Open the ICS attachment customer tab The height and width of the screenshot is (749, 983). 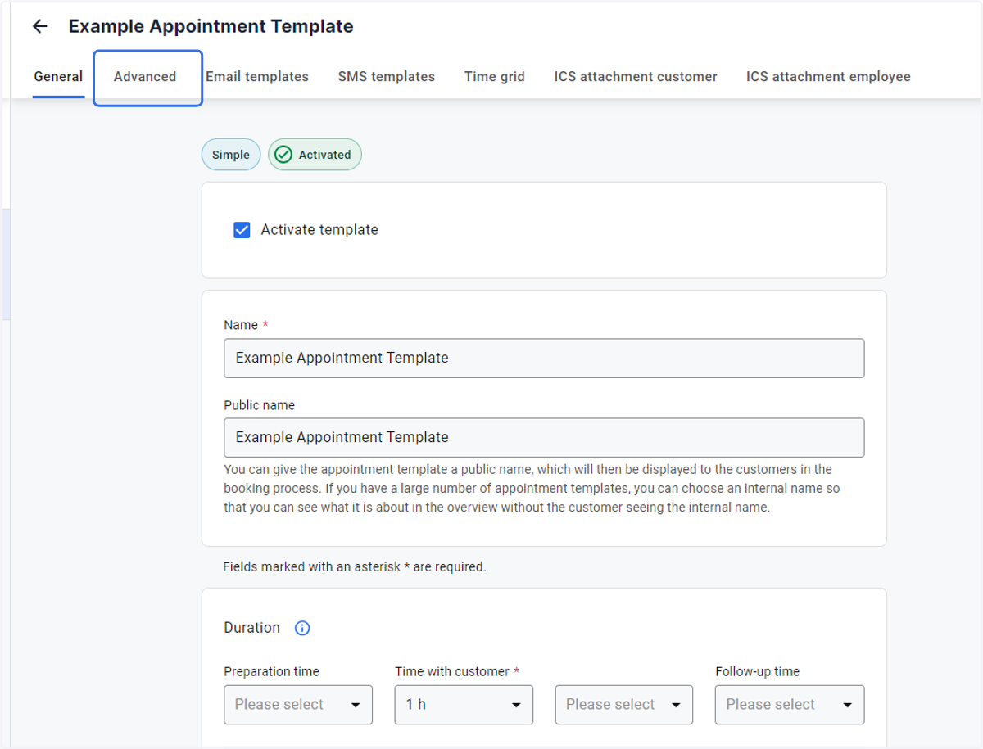636,77
